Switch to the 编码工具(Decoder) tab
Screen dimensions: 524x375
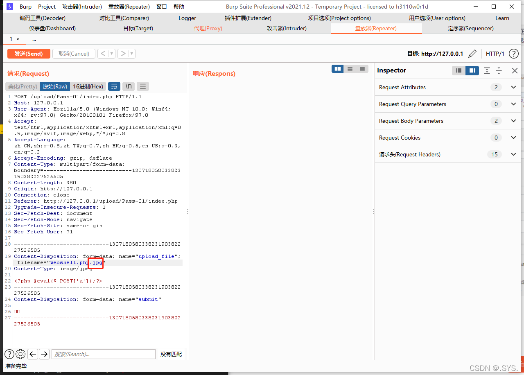click(x=43, y=18)
